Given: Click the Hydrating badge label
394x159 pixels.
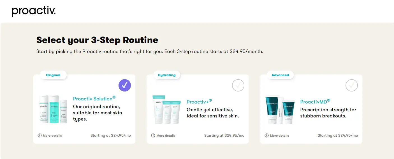Looking at the screenshot, I should pyautogui.click(x=167, y=75).
